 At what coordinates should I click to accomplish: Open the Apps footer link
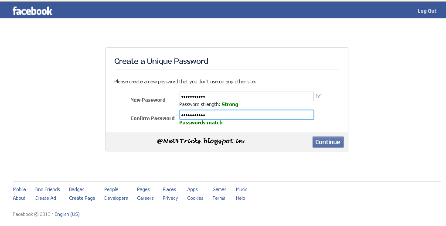click(x=192, y=189)
